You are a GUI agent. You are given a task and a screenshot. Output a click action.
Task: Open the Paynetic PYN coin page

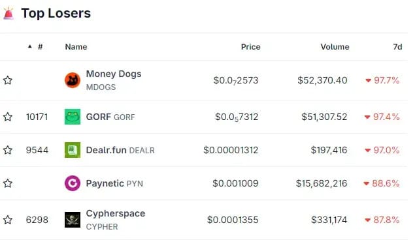pos(114,183)
